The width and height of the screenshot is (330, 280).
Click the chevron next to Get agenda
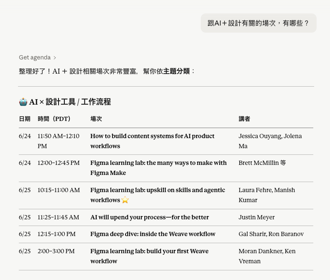click(x=55, y=58)
